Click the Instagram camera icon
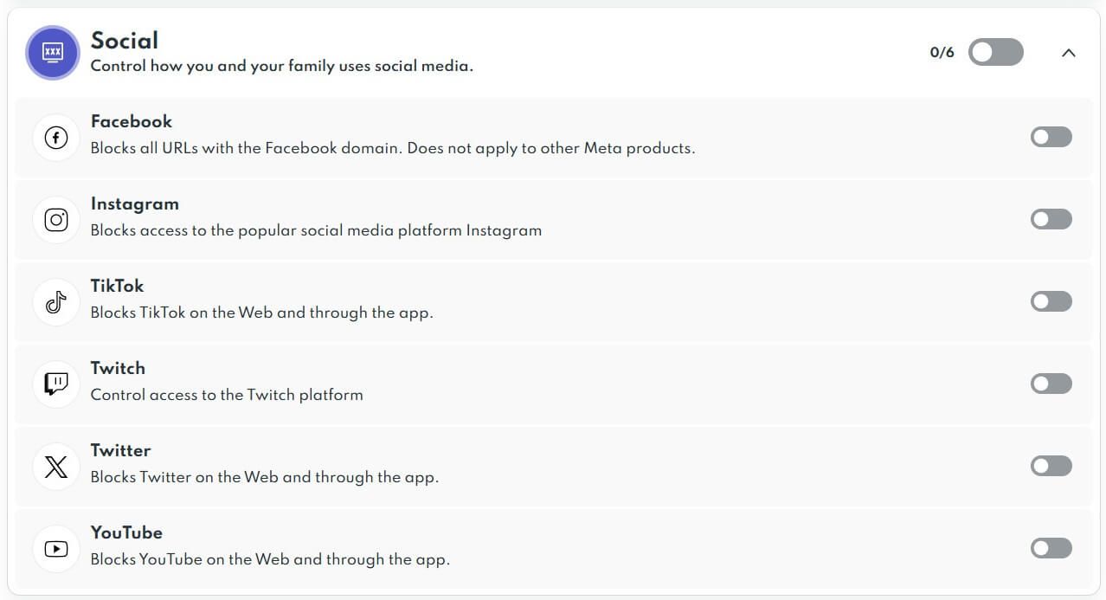 55,219
